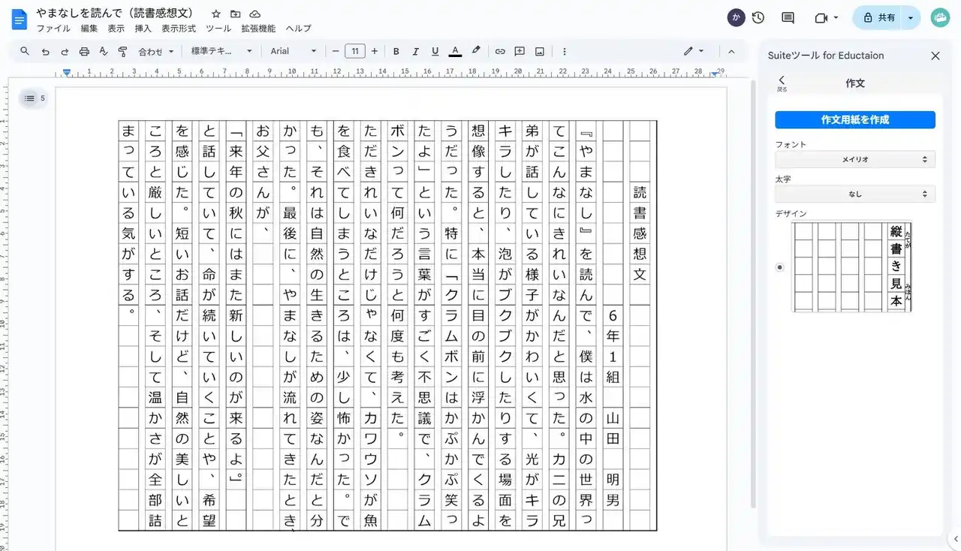The width and height of the screenshot is (961, 551).
Task: Click the font size input field
Action: [354, 51]
